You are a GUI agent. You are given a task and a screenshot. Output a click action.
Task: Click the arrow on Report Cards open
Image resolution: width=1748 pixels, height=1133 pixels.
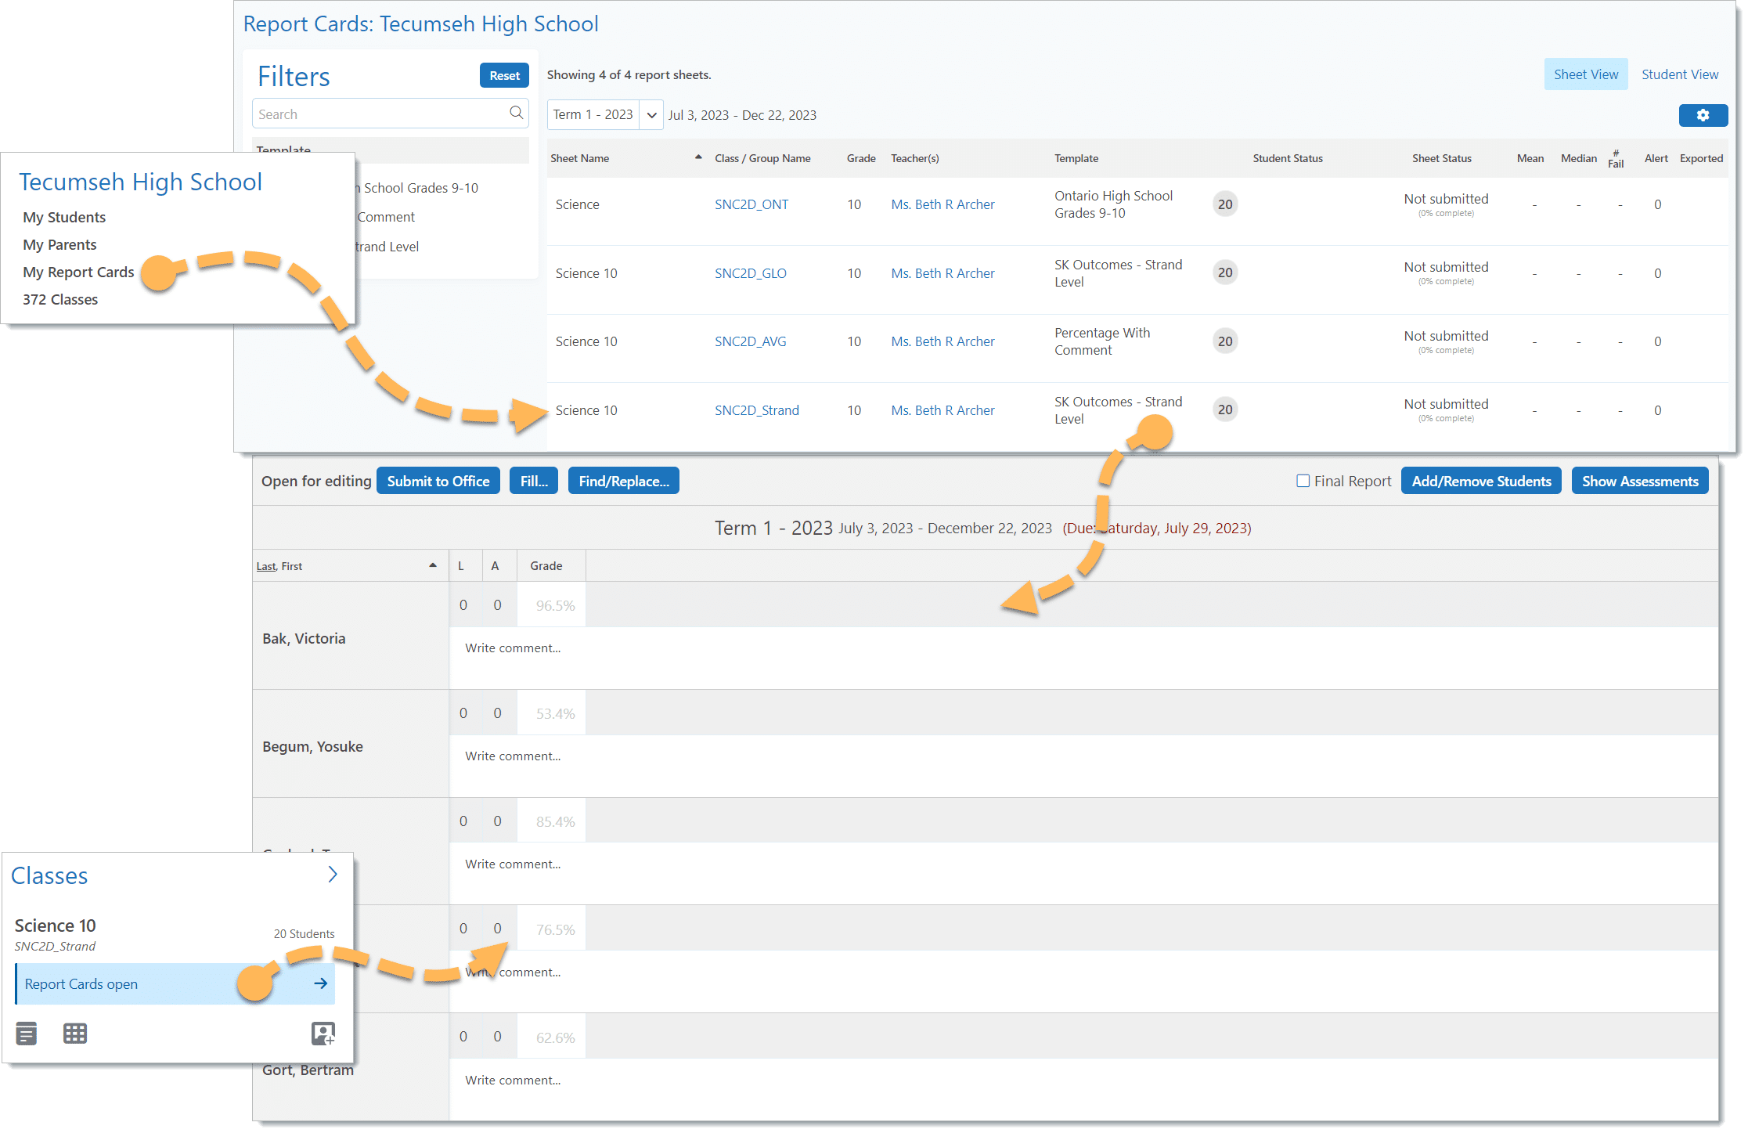[320, 983]
